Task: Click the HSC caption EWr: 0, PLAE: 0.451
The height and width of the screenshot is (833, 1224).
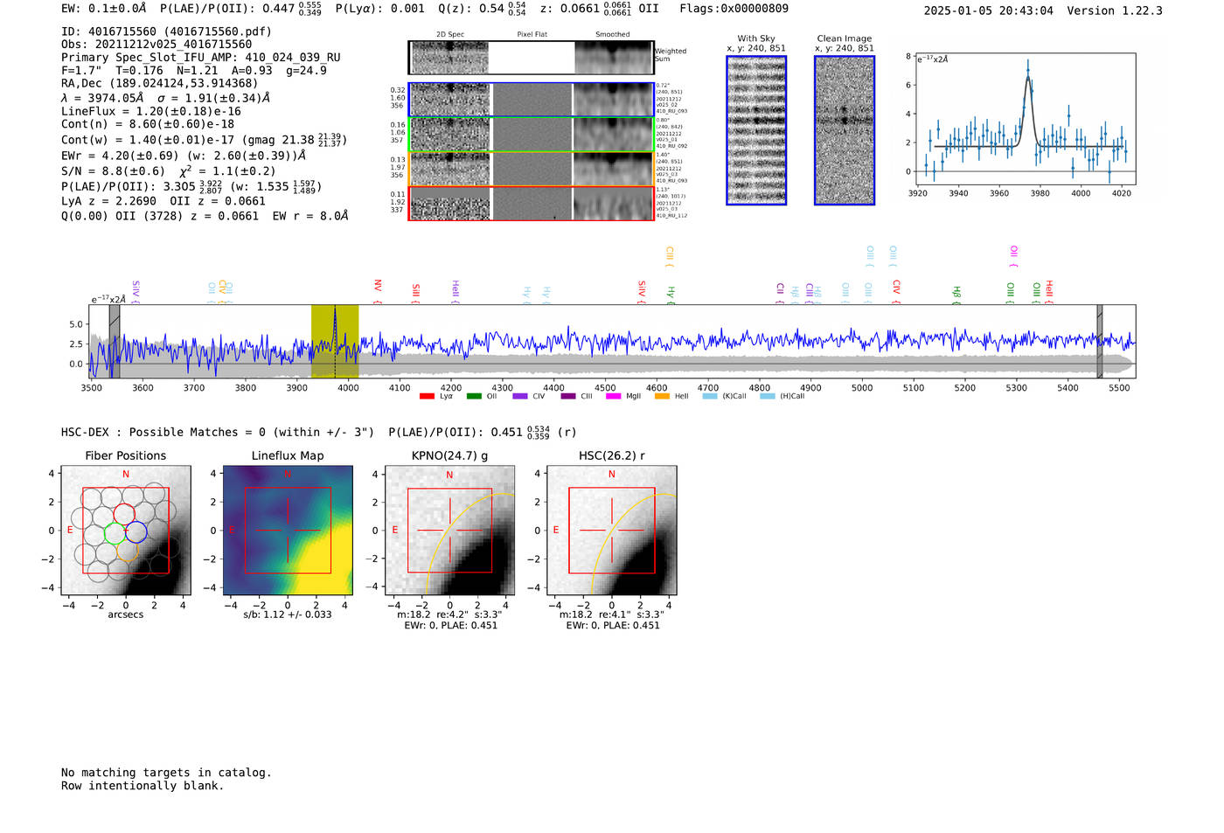Action: point(613,626)
